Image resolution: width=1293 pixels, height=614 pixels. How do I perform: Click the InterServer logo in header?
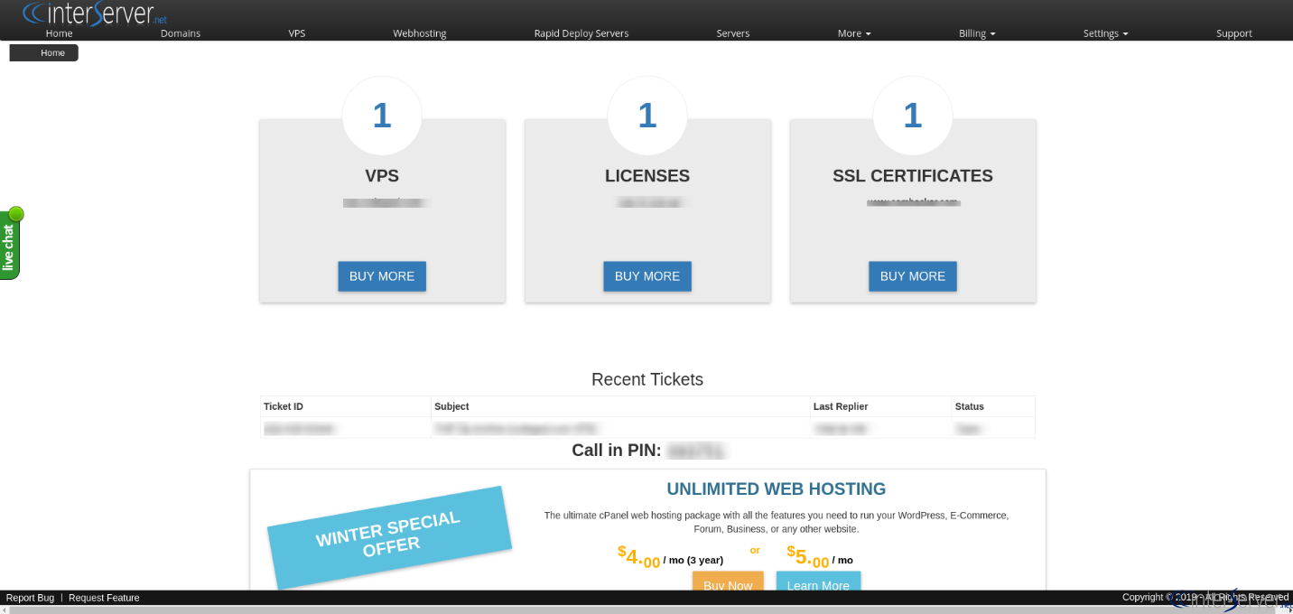tap(95, 13)
